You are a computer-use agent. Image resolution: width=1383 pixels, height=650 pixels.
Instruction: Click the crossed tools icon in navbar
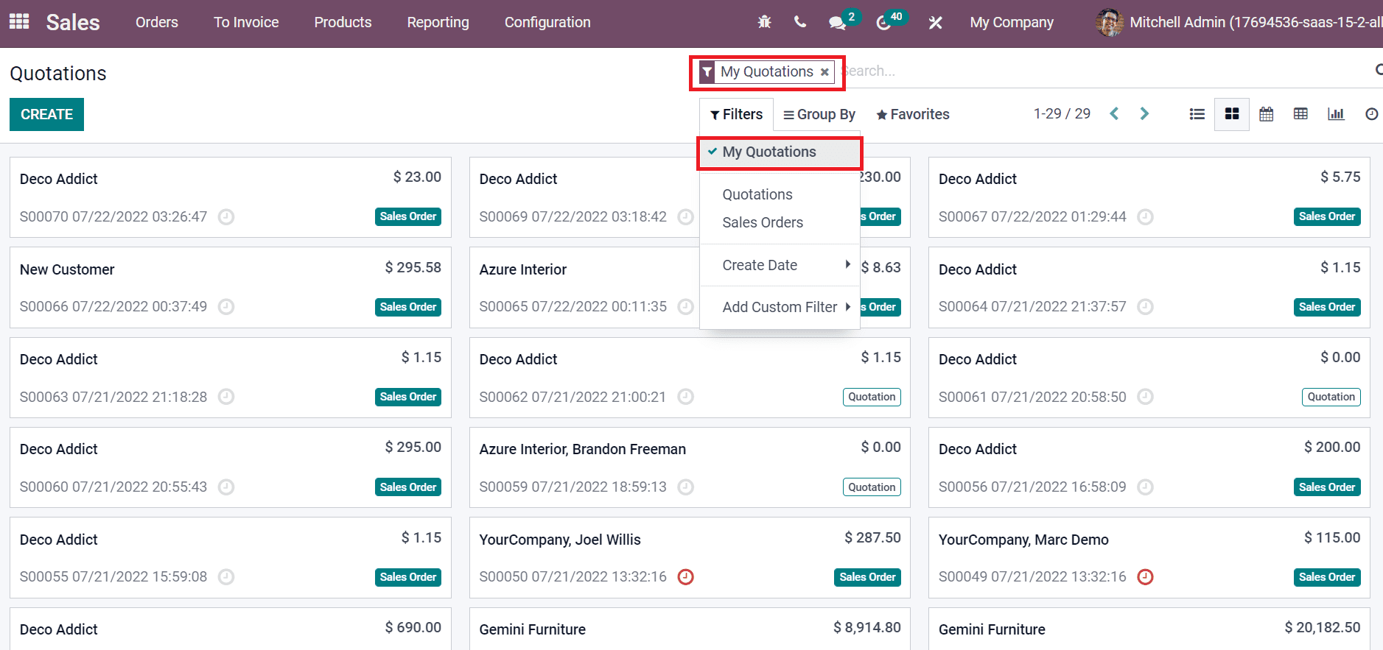(x=936, y=23)
